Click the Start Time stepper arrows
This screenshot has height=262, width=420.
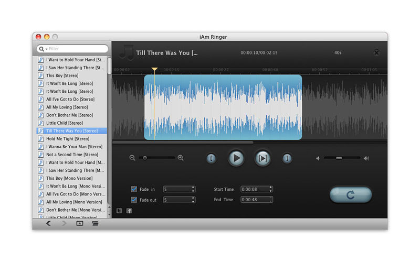[271, 189]
